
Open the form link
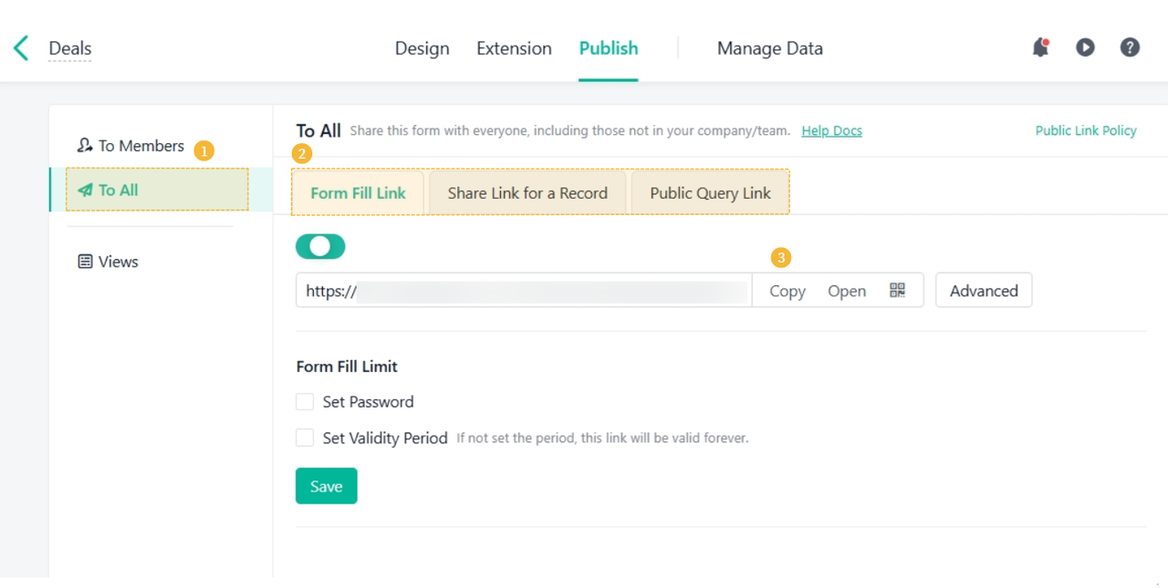pyautogui.click(x=847, y=291)
